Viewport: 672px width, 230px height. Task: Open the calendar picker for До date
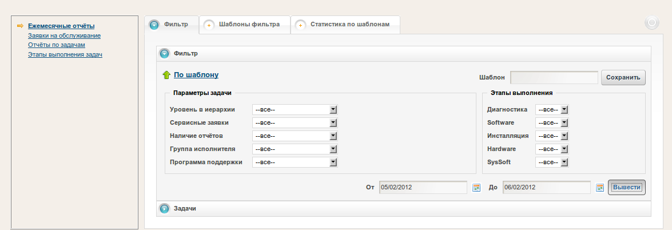(x=600, y=188)
